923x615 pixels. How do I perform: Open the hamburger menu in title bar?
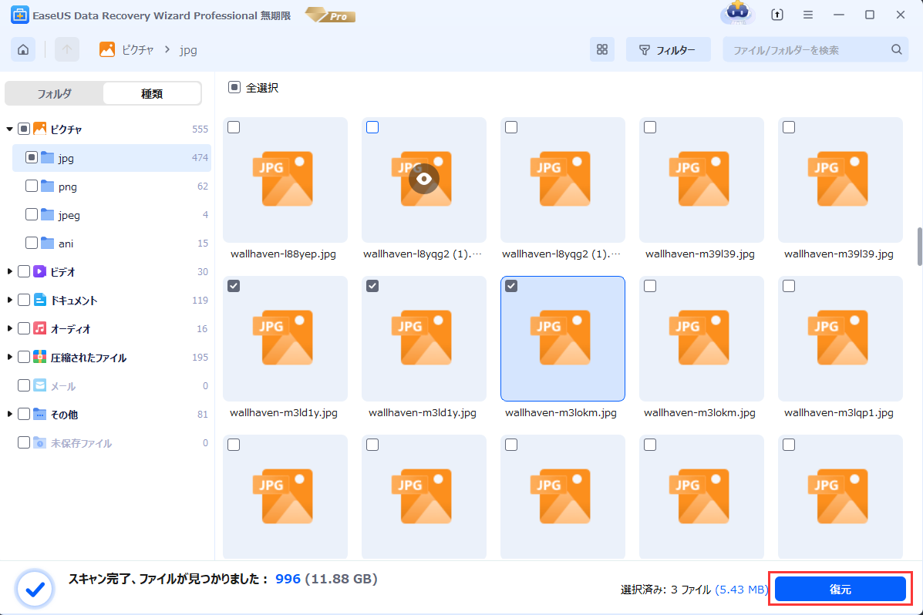click(807, 14)
